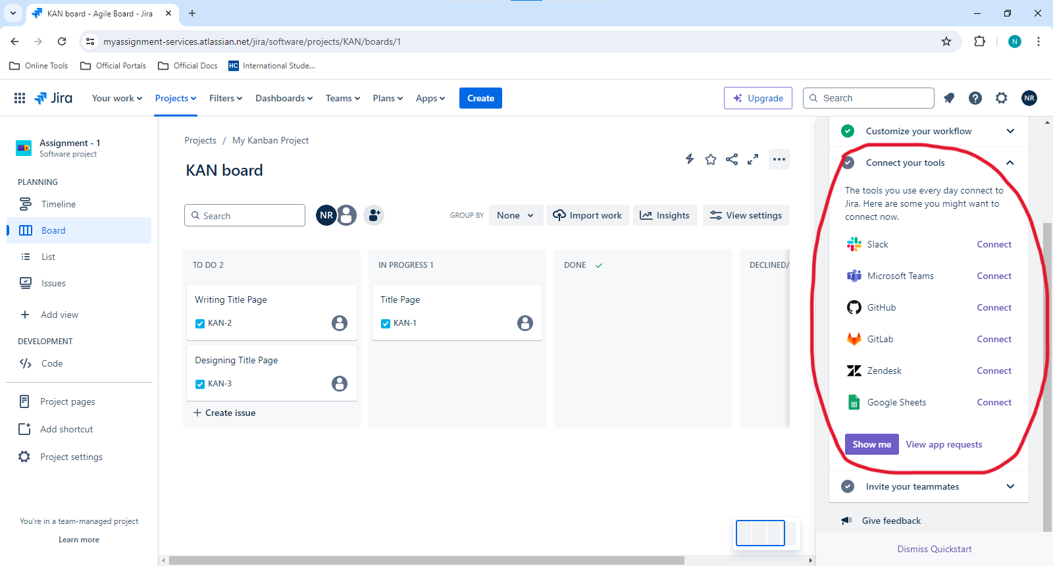This screenshot has width=1053, height=566.
Task: Share the board using the share icon
Action: click(732, 159)
